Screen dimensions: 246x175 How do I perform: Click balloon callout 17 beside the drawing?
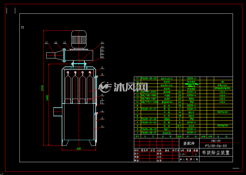(x=46, y=42)
